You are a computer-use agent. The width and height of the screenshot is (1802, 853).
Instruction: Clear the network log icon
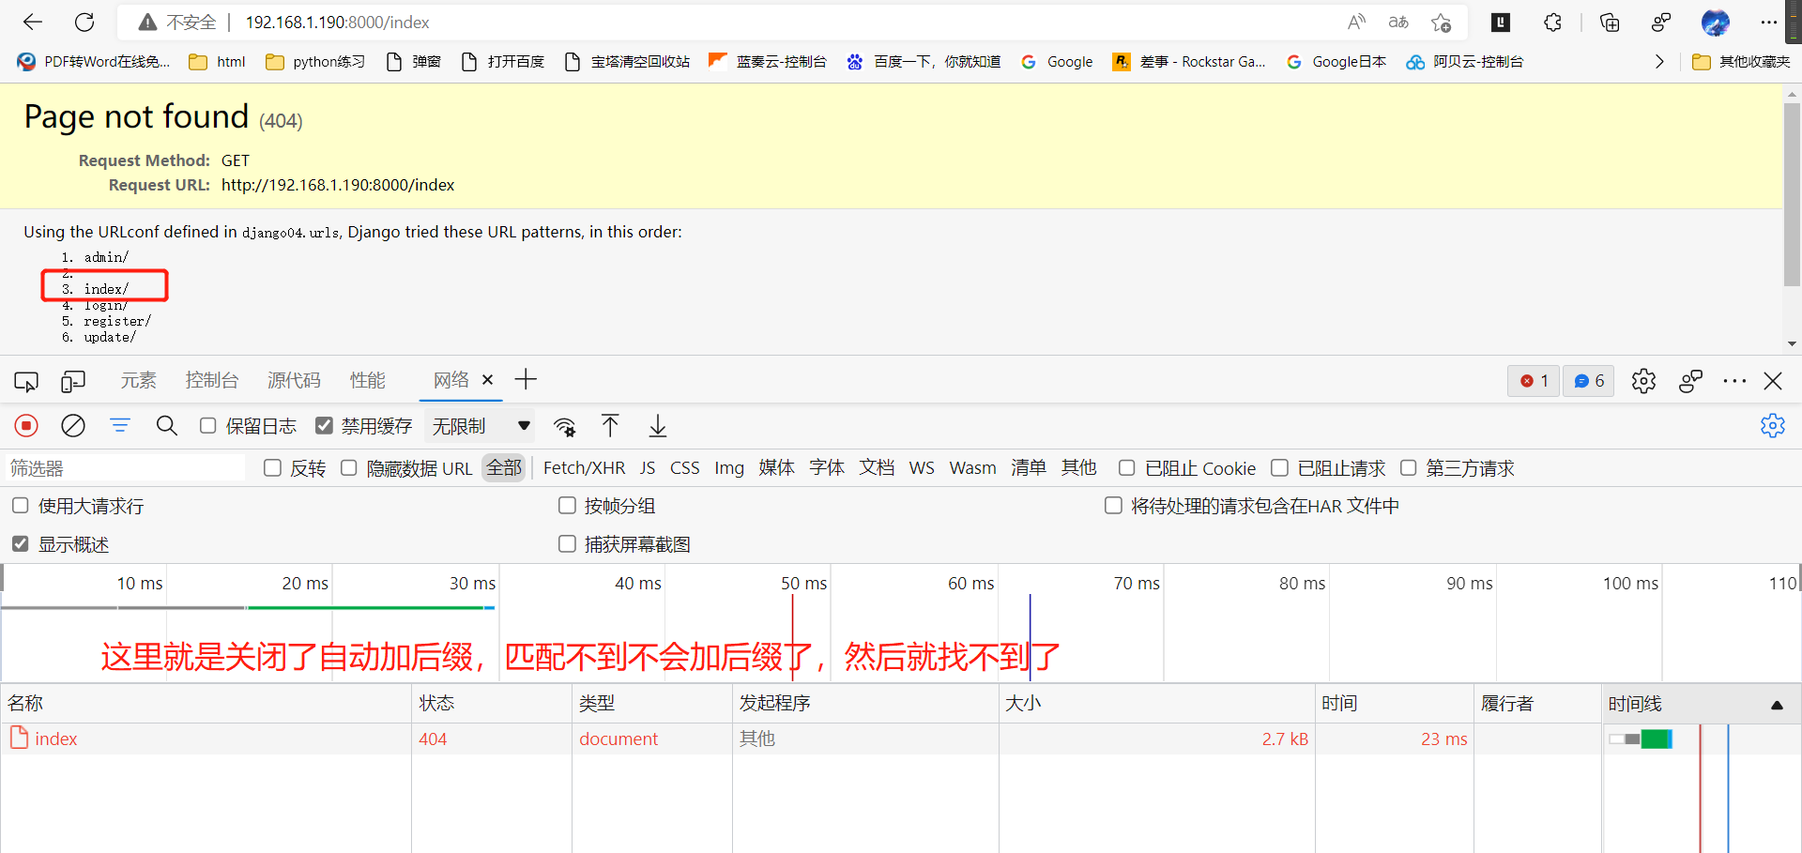(x=73, y=426)
